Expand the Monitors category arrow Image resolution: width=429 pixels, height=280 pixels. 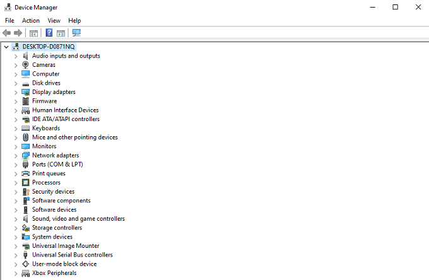click(16, 146)
